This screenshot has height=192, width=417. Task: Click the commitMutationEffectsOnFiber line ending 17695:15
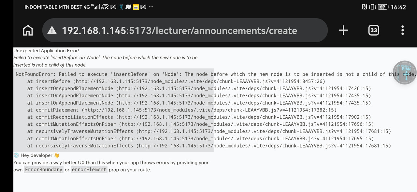[200, 138]
